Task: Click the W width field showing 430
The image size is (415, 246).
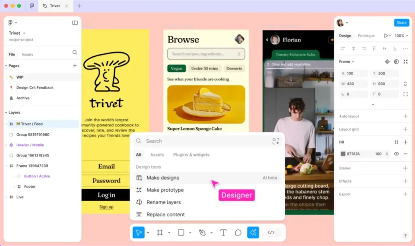Action: tap(353, 83)
